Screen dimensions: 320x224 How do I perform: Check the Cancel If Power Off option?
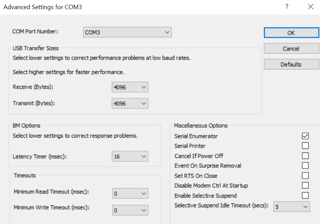[305, 156]
